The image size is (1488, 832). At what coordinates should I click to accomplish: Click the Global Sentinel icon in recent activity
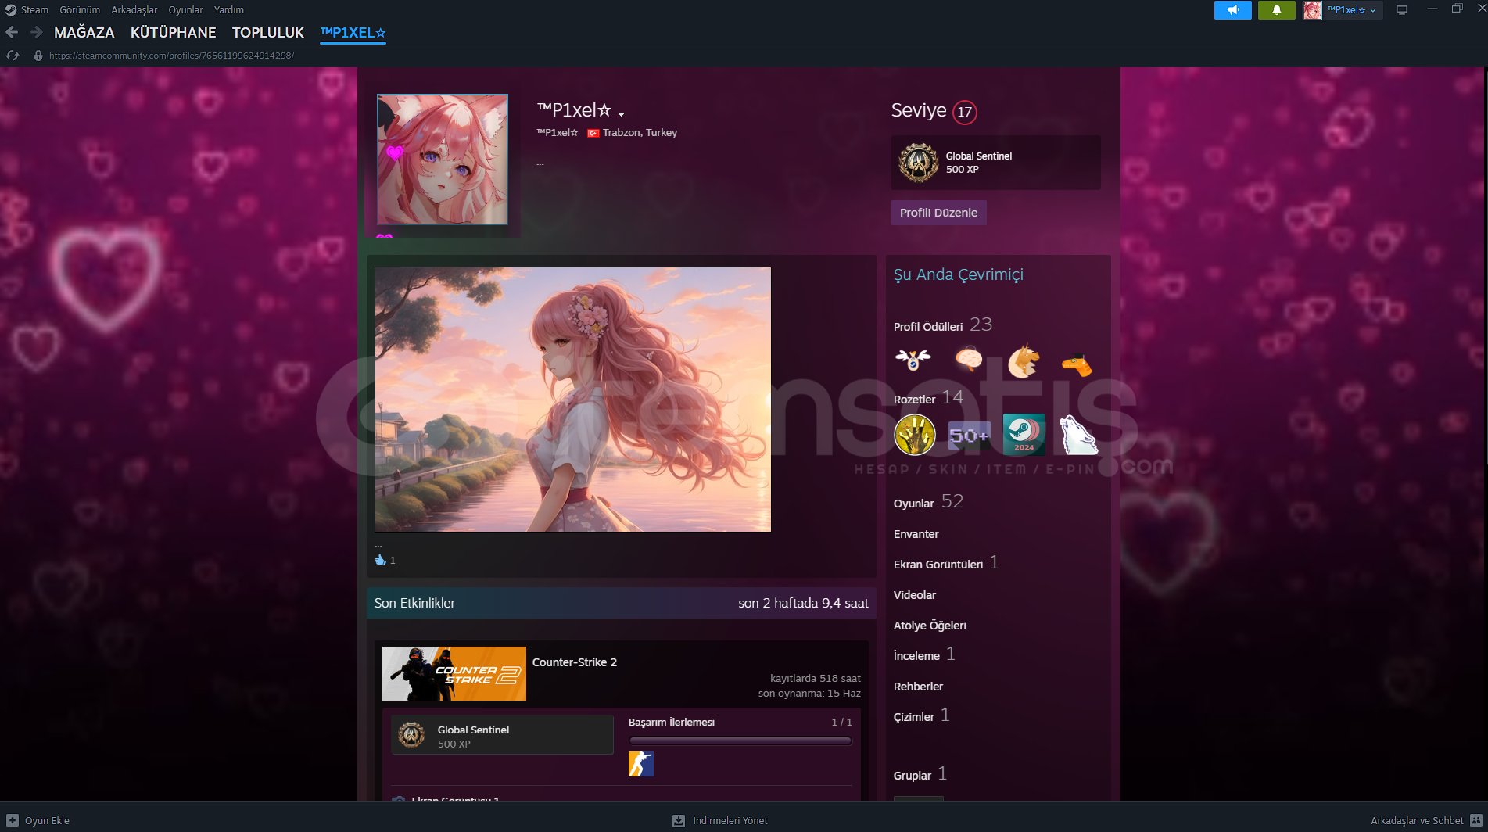[x=411, y=735]
